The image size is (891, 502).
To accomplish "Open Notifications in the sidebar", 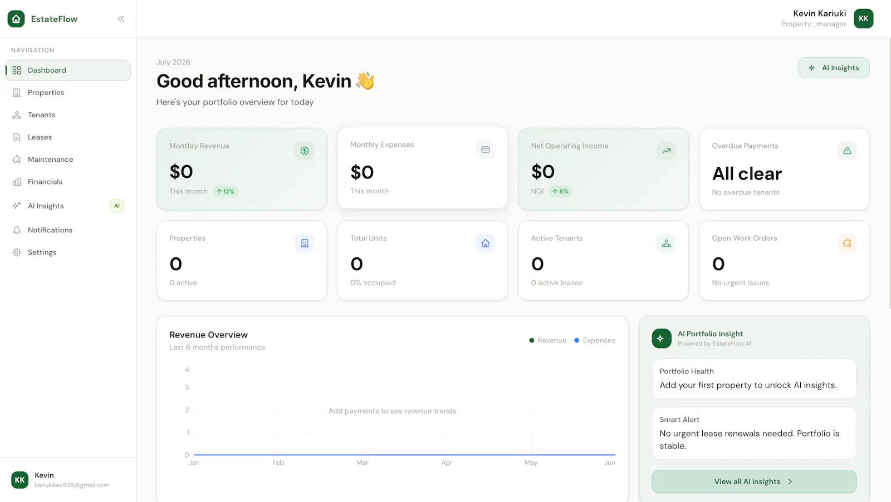I will coord(68,230).
